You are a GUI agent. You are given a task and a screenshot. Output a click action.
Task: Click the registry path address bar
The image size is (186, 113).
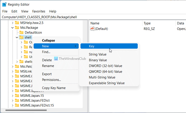click(94, 17)
